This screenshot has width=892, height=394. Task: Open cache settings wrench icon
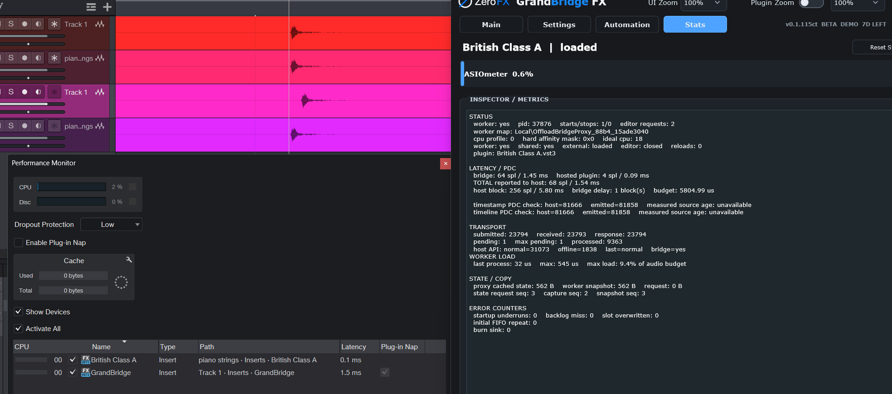point(129,259)
